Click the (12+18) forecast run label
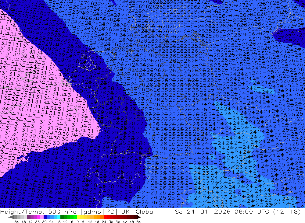The height and width of the screenshot is (223, 305). [x=287, y=211]
